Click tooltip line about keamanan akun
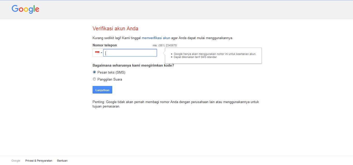The width and height of the screenshot is (353, 165). [215, 54]
